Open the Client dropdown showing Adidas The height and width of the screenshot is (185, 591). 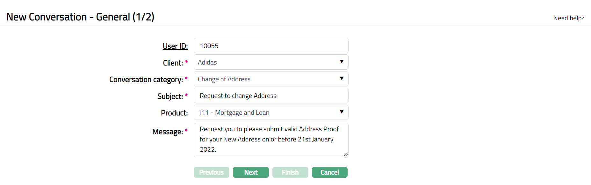pos(271,62)
